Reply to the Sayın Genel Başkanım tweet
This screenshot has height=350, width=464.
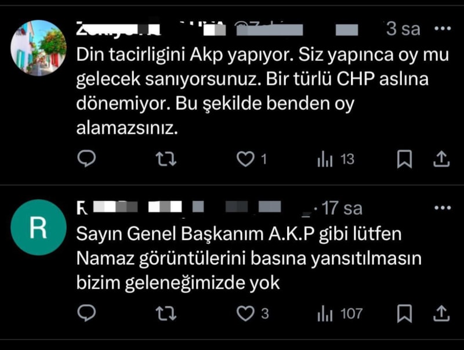tap(86, 313)
